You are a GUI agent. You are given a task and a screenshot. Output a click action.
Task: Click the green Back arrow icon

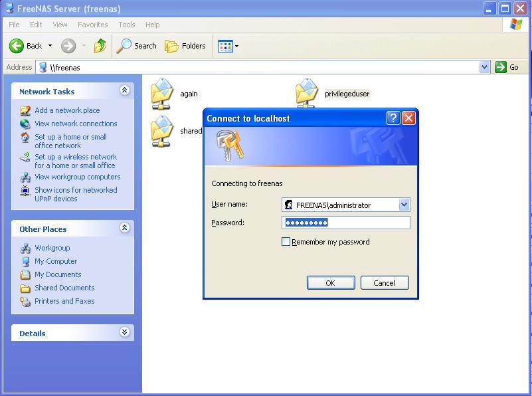17,46
